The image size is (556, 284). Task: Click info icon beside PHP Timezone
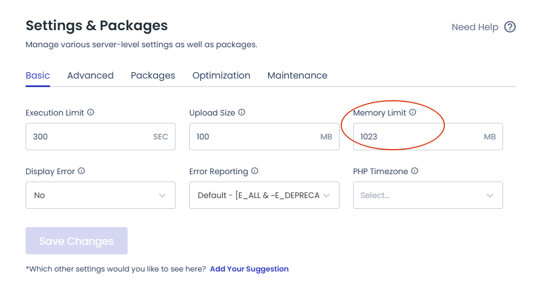tap(415, 171)
